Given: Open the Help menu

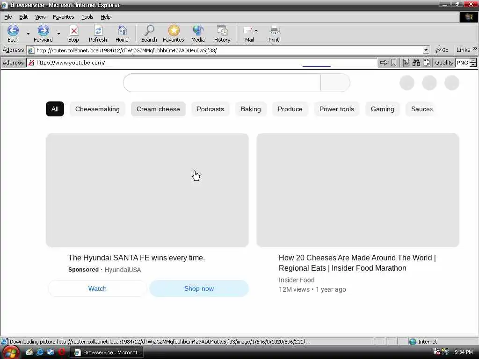Looking at the screenshot, I should pyautogui.click(x=105, y=17).
